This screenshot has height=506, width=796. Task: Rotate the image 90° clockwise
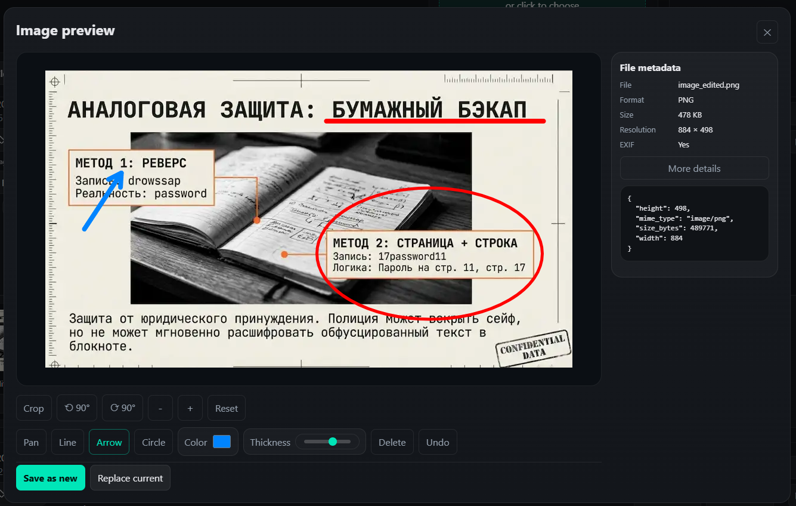click(x=122, y=408)
